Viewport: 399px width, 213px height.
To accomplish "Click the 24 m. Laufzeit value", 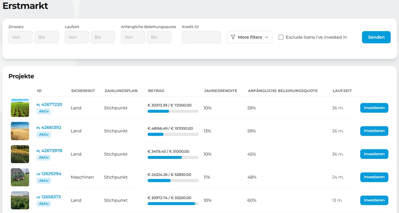I will pos(337,177).
